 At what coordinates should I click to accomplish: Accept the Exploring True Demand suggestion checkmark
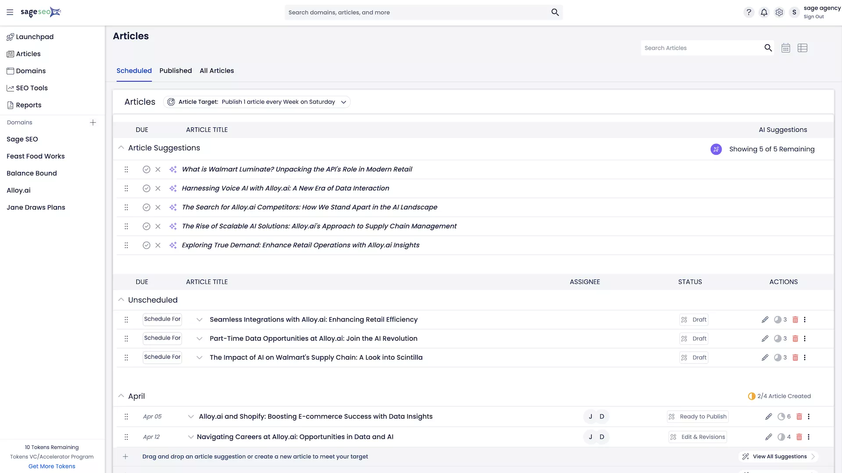click(x=146, y=245)
